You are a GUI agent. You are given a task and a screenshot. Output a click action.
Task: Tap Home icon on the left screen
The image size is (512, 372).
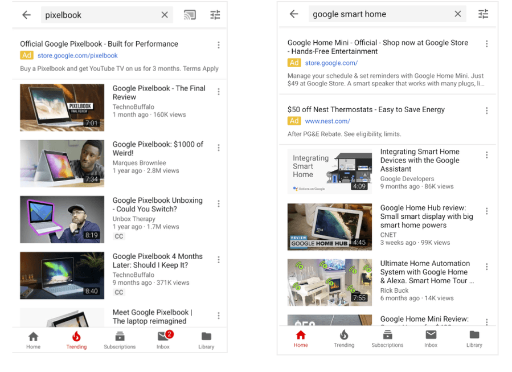pos(34,340)
